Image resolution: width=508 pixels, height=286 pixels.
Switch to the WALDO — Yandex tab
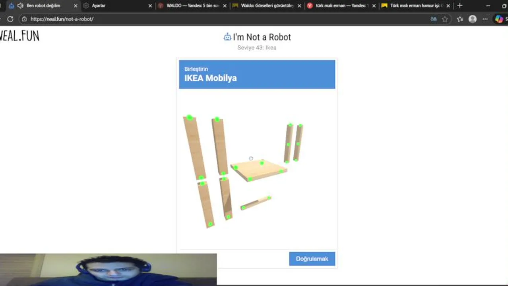(x=192, y=6)
